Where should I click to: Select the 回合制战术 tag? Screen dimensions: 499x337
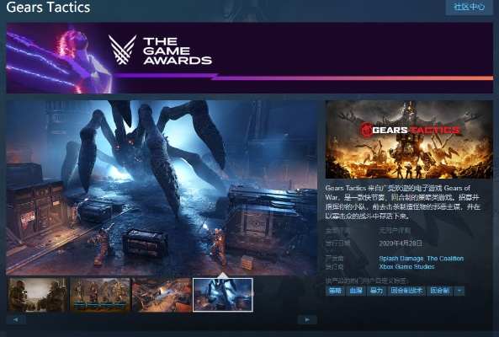click(406, 291)
